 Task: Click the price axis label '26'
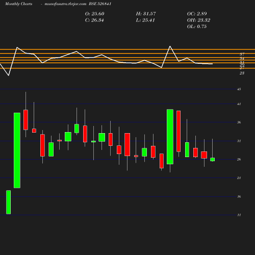pos(239,159)
